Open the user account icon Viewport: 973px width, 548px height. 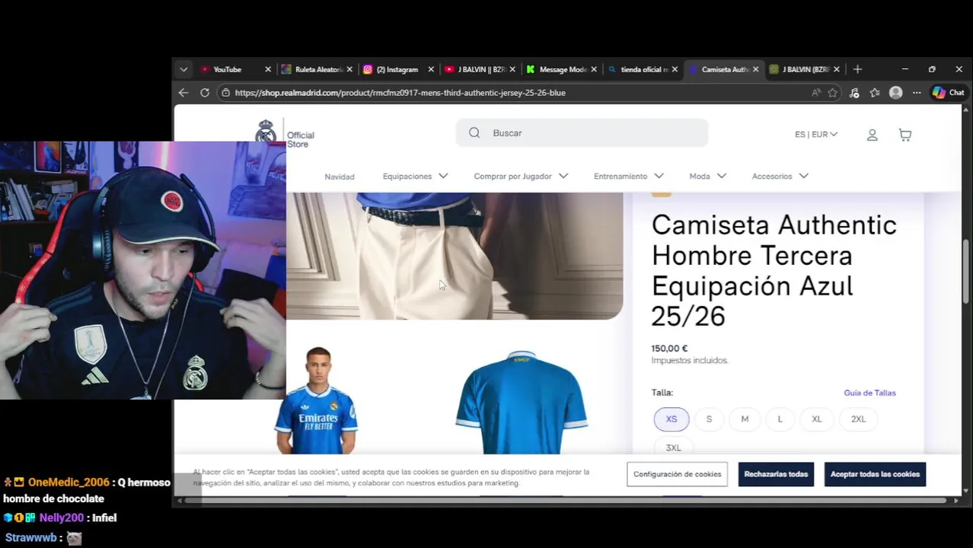tap(873, 135)
